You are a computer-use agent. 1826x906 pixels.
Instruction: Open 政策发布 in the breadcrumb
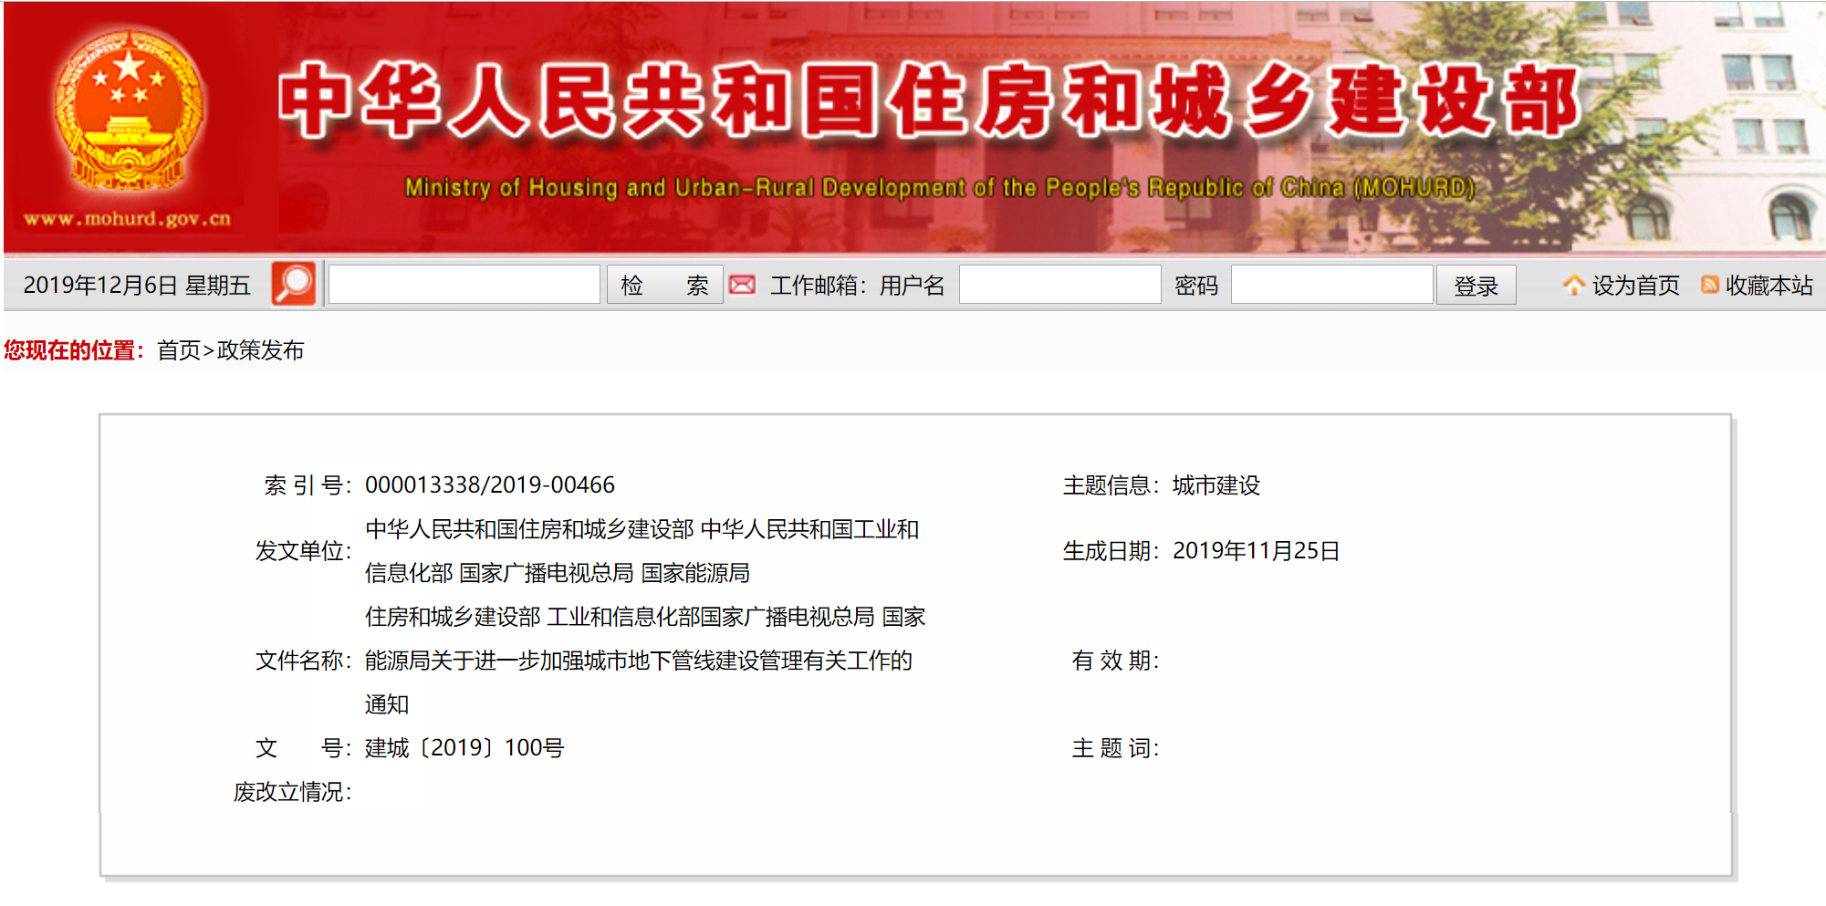[x=260, y=350]
